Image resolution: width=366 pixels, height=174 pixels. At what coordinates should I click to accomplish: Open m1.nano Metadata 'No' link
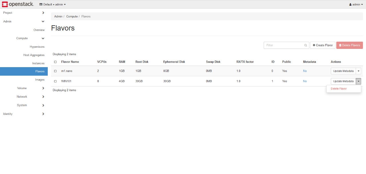(305, 71)
